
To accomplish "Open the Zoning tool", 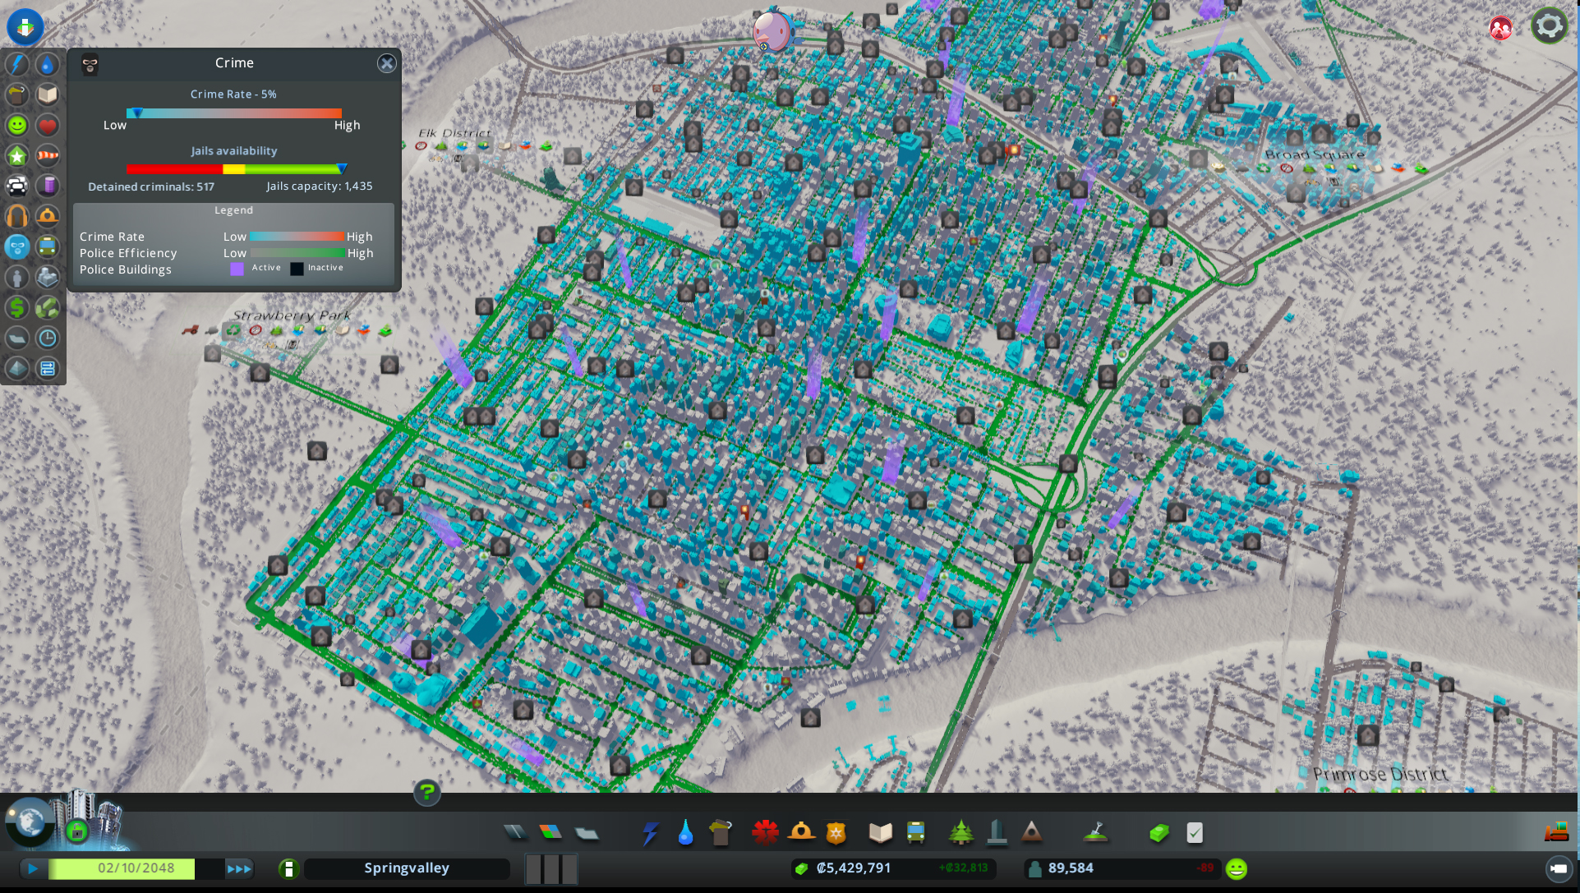I will point(550,833).
